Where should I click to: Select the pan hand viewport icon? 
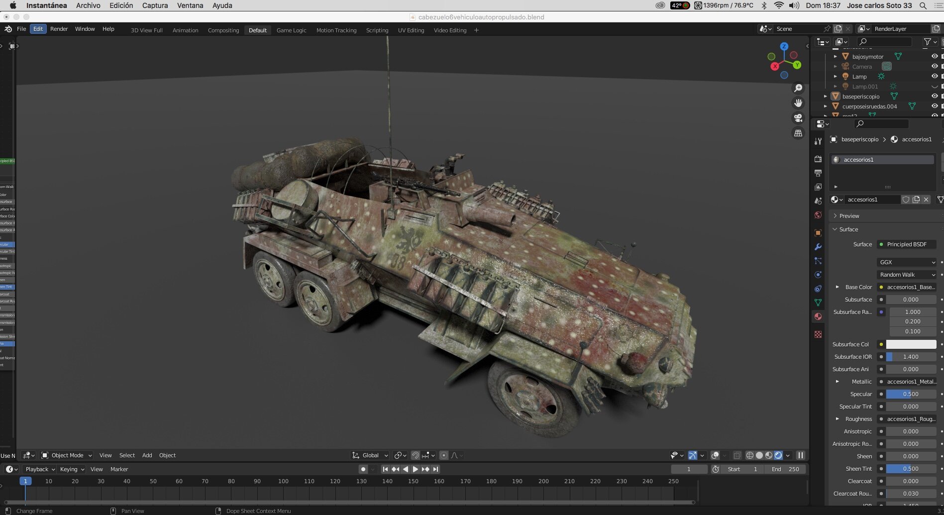coord(798,103)
